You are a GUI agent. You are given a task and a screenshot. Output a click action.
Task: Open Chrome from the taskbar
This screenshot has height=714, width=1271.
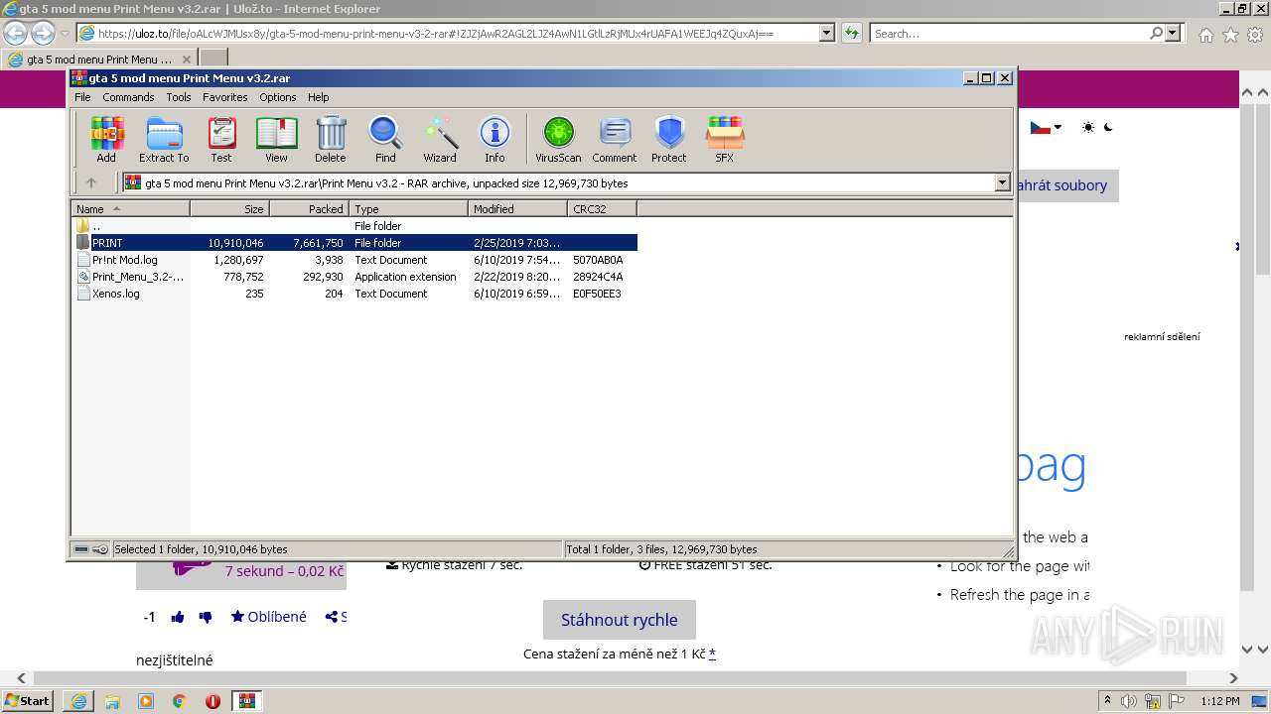pyautogui.click(x=179, y=701)
